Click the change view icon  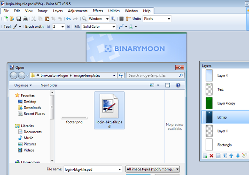pyautogui.click(x=152, y=85)
